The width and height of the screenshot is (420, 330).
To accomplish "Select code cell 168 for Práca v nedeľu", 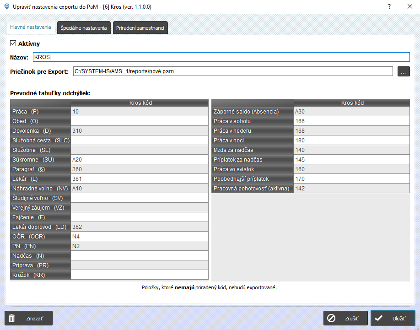I will point(352,131).
